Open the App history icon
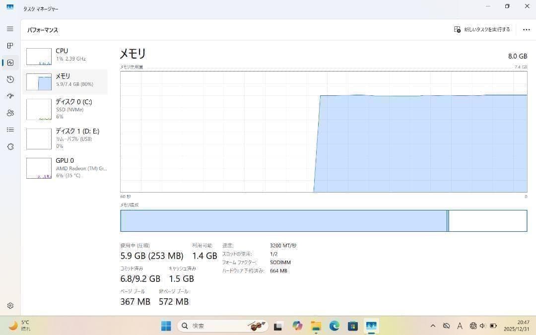536x335 pixels. pyautogui.click(x=10, y=79)
